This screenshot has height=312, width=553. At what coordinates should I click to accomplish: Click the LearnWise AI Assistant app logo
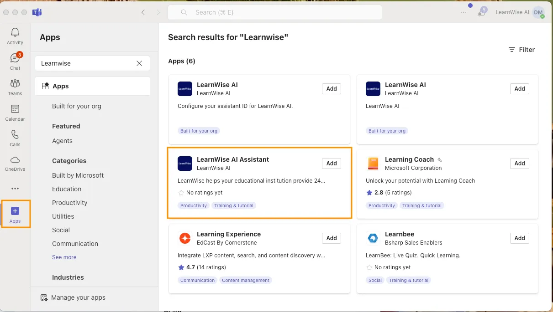185,164
